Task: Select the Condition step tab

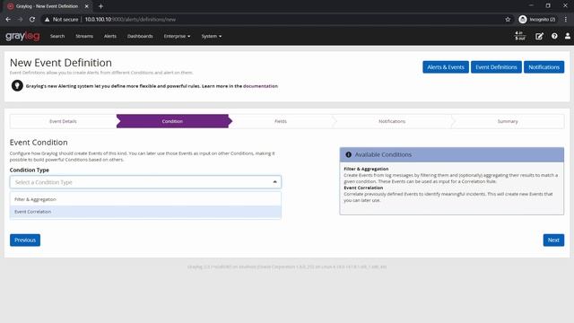Action: point(172,121)
